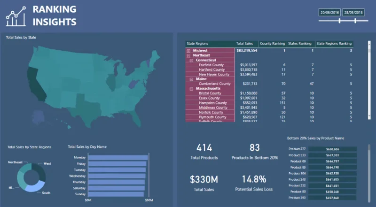Collapse the Northeast region row
376x207 pixels.
click(x=189, y=55)
